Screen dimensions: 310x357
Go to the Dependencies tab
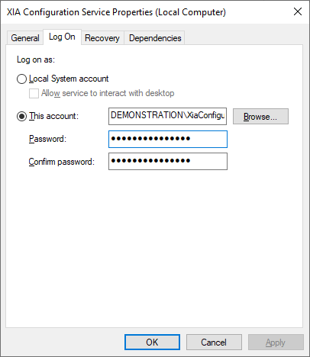[x=155, y=38]
